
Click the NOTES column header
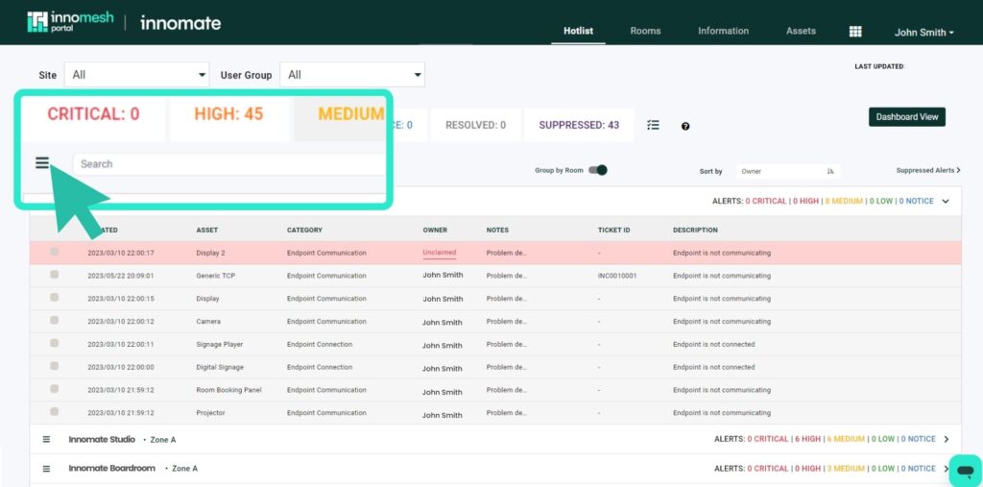click(x=497, y=231)
